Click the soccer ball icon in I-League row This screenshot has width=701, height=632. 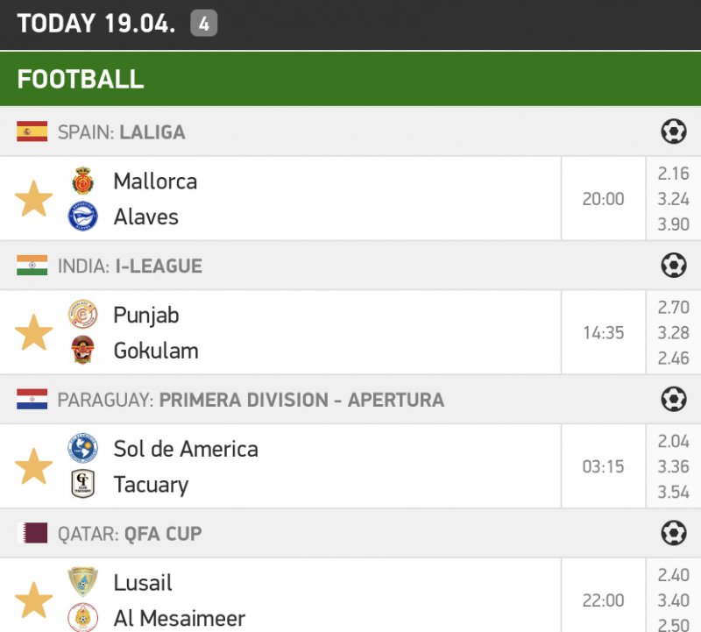coord(673,266)
